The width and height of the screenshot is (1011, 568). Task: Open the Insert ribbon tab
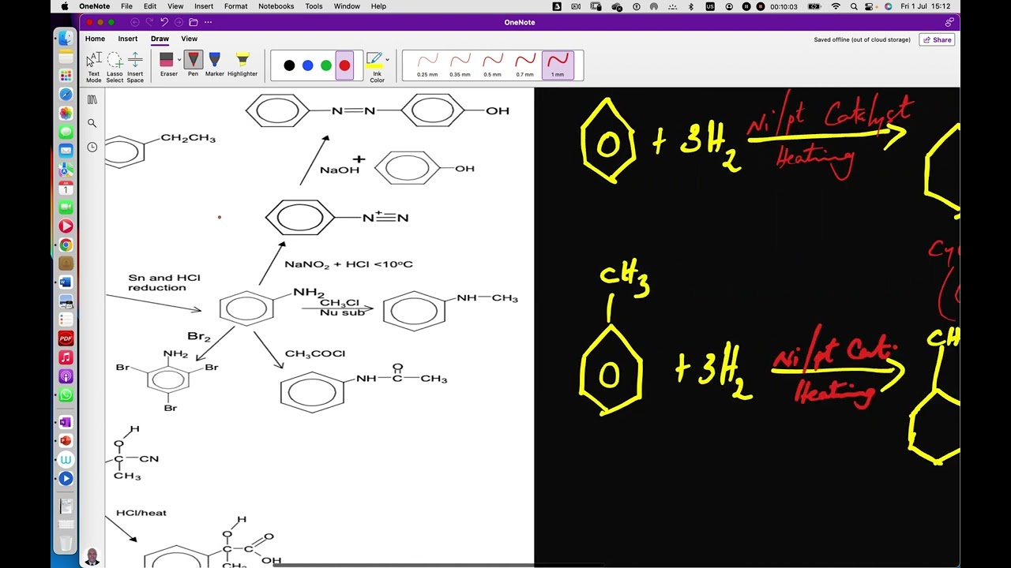pos(128,39)
